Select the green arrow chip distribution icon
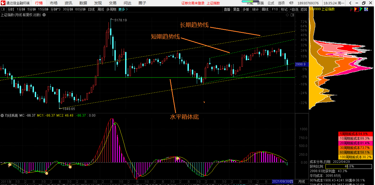 (x=361, y=9)
